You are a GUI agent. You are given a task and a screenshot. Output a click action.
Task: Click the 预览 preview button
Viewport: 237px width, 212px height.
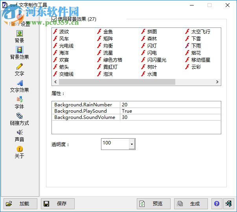[x=154, y=204]
